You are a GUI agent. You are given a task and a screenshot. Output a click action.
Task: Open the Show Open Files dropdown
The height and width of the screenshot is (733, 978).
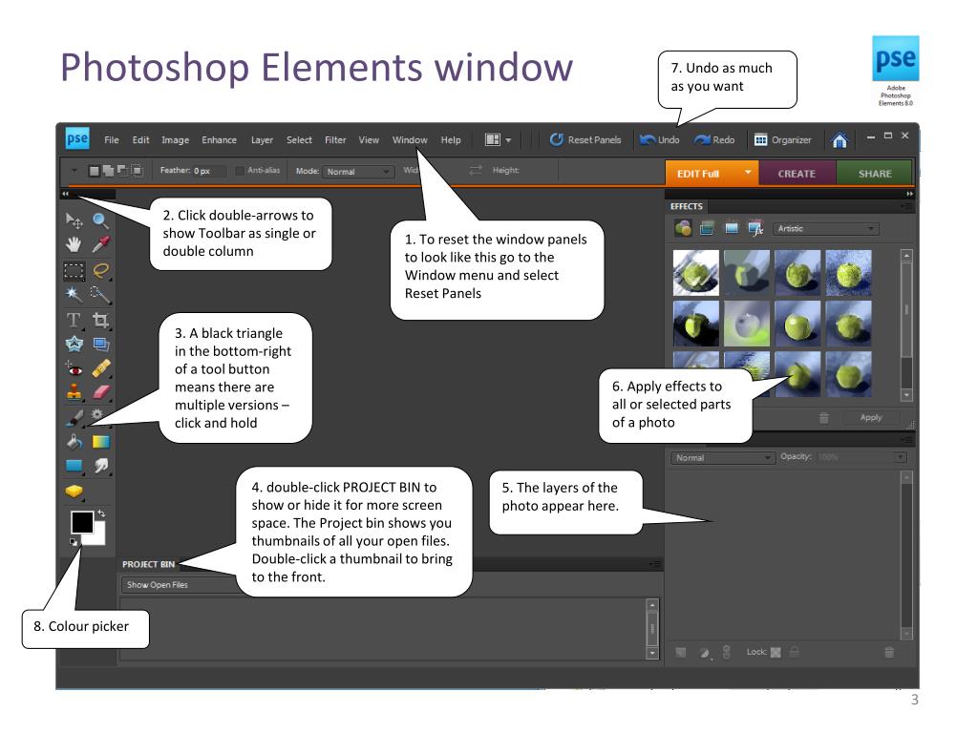(181, 585)
